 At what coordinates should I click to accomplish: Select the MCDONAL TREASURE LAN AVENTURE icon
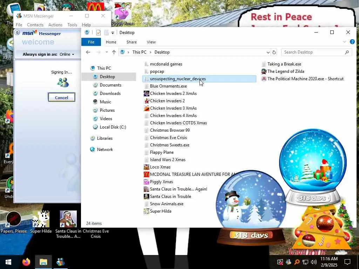[x=146, y=174]
